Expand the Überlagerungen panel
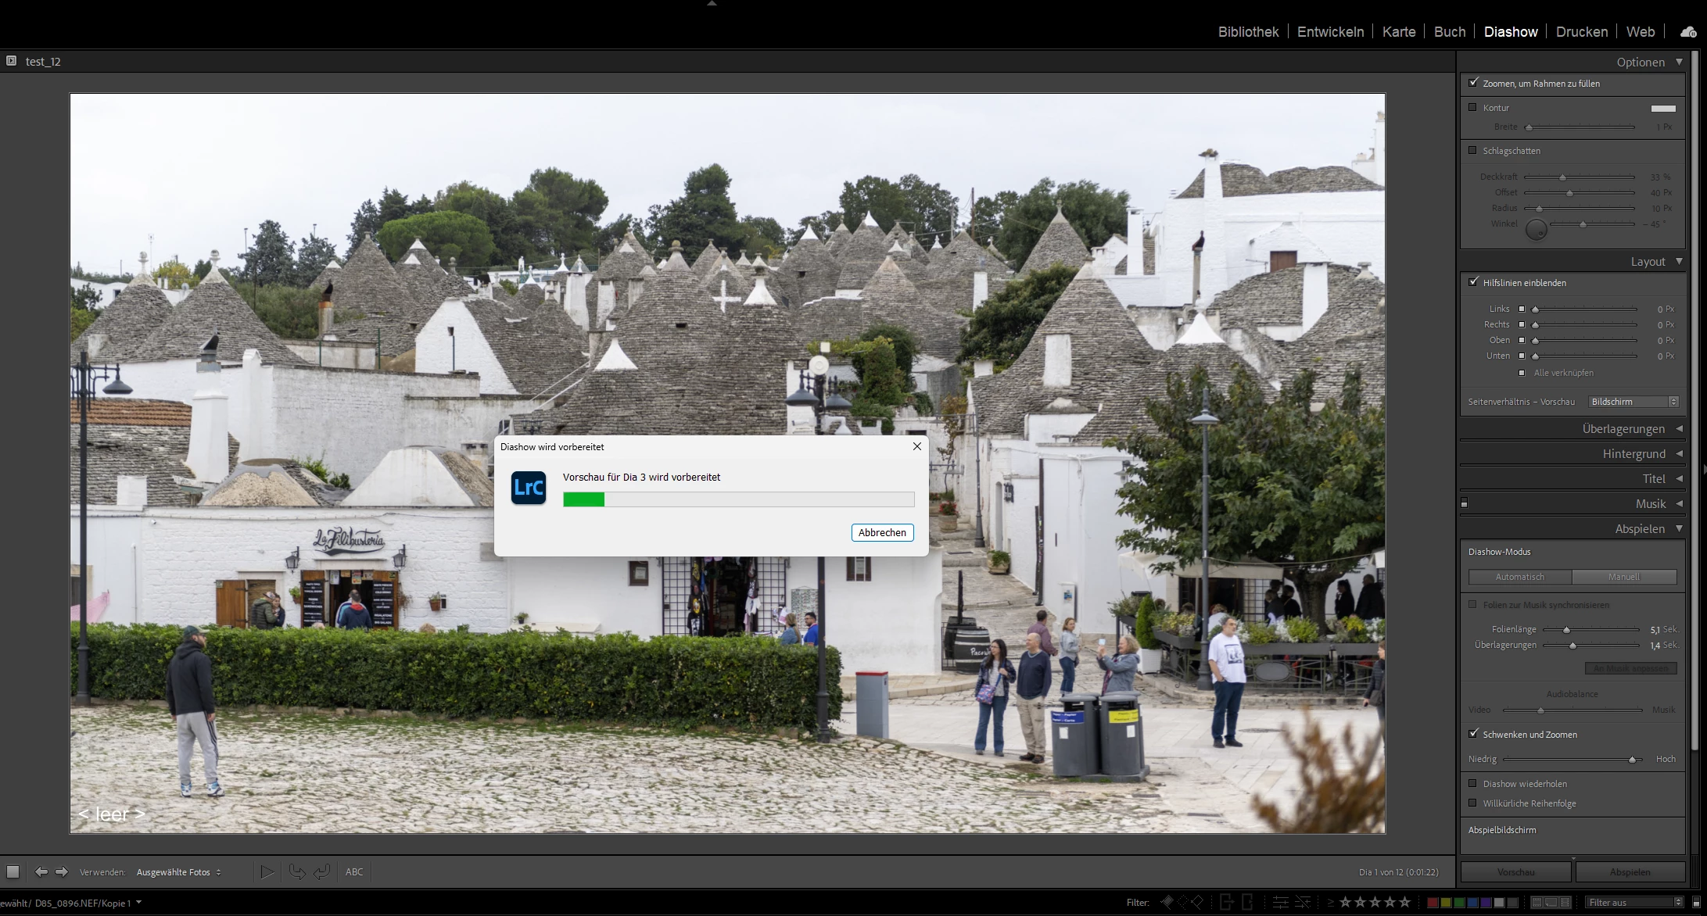Image resolution: width=1707 pixels, height=916 pixels. pyautogui.click(x=1623, y=429)
